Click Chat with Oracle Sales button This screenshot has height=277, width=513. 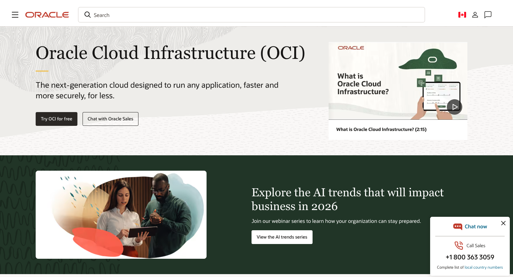point(111,119)
